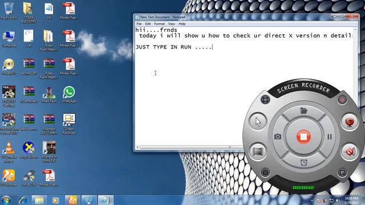
Task: Select the UC Browser desktop shortcut
Action: click(x=9, y=178)
